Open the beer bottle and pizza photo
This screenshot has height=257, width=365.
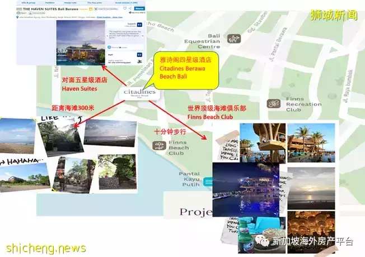(261, 235)
